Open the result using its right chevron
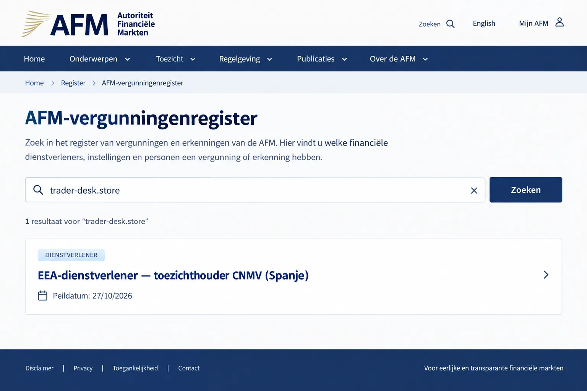The image size is (587, 391). (x=546, y=275)
